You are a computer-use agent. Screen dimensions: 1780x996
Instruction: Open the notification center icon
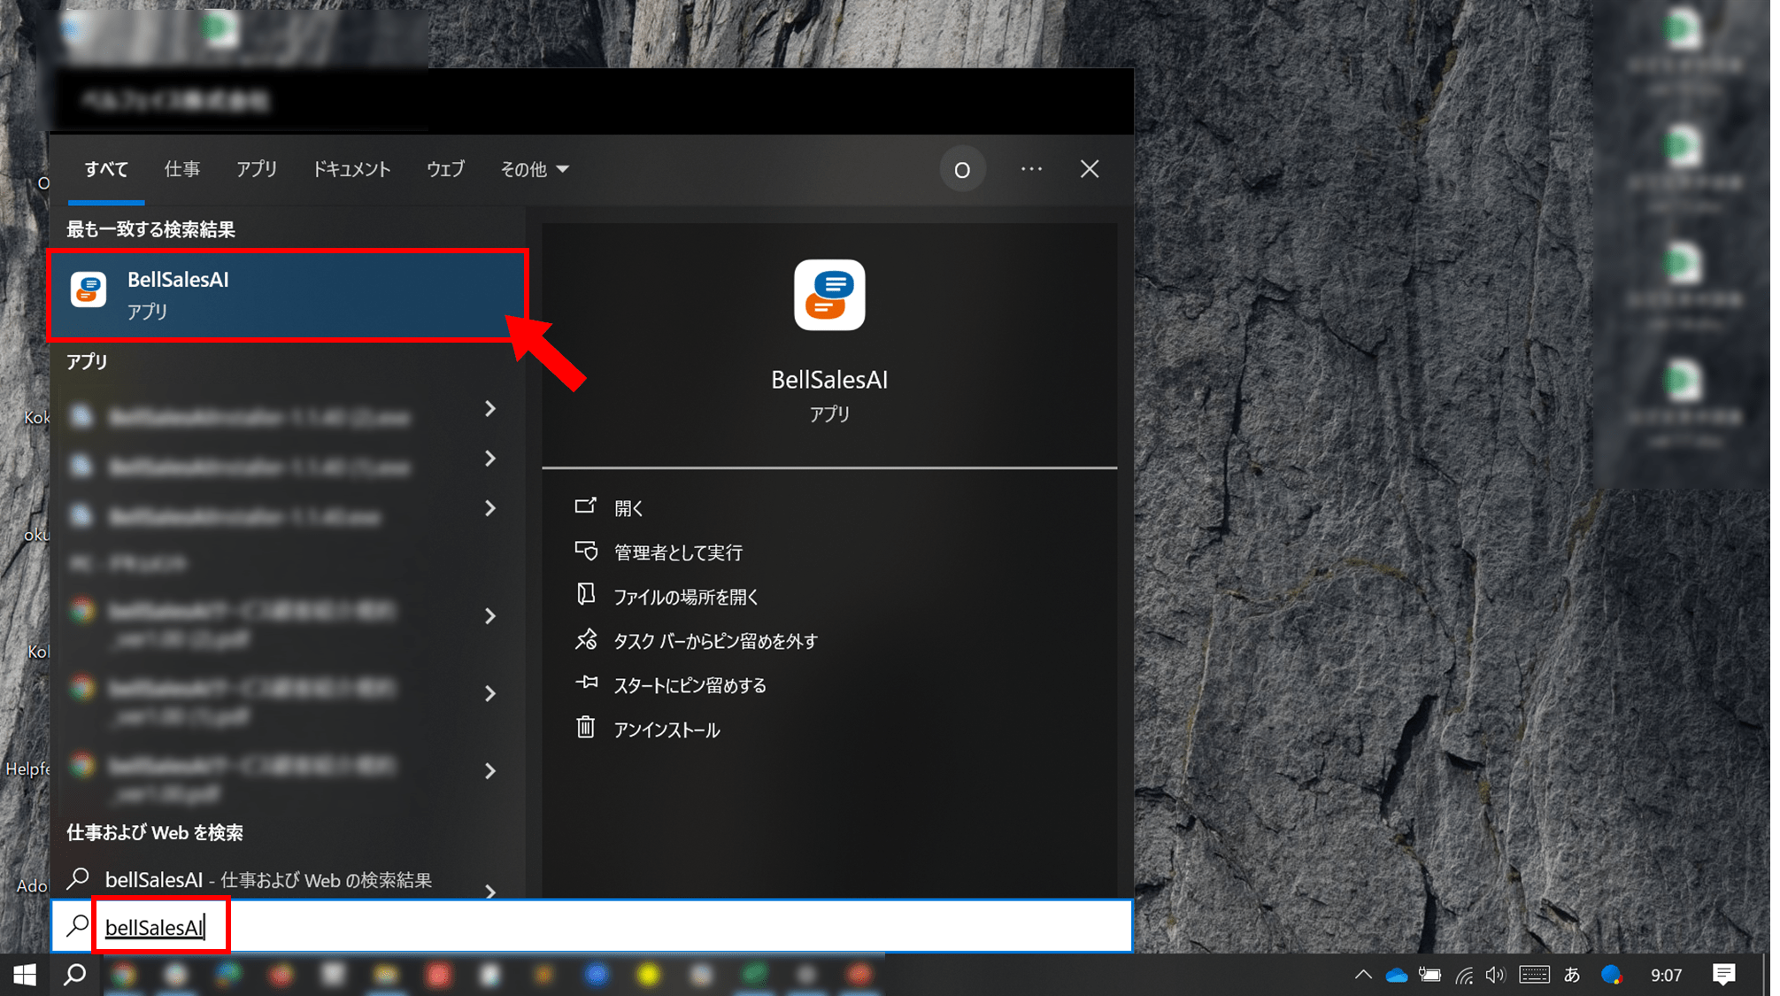tap(1723, 975)
